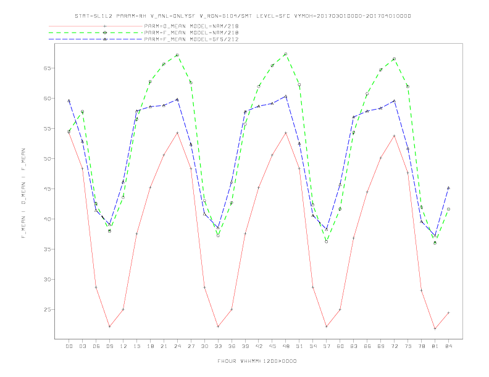Click x-axis tick label 69

click(x=381, y=346)
